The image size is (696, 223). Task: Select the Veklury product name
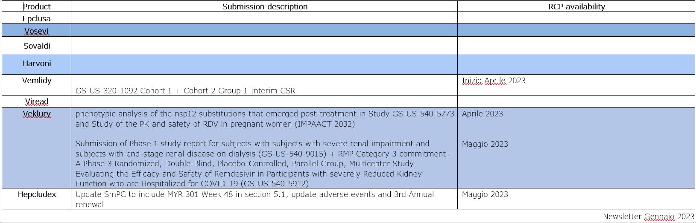point(37,114)
